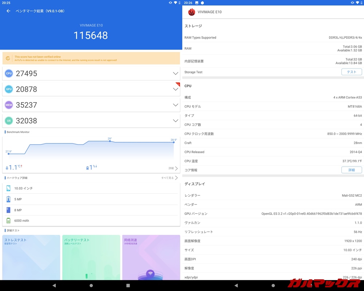Tap the back arrow on benchmark results screen

tap(8, 11)
